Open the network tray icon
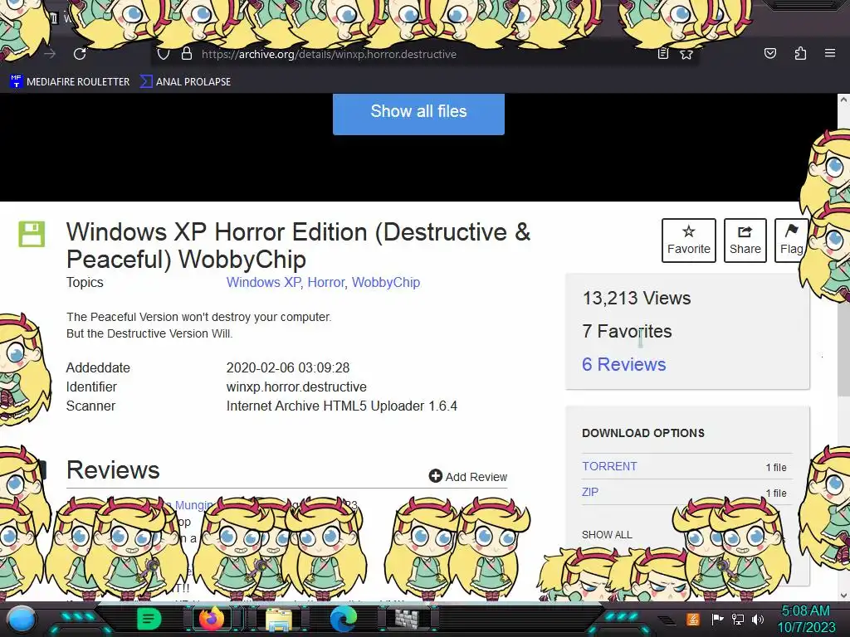 point(738,619)
